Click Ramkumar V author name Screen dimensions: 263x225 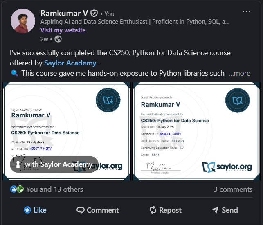[64, 13]
